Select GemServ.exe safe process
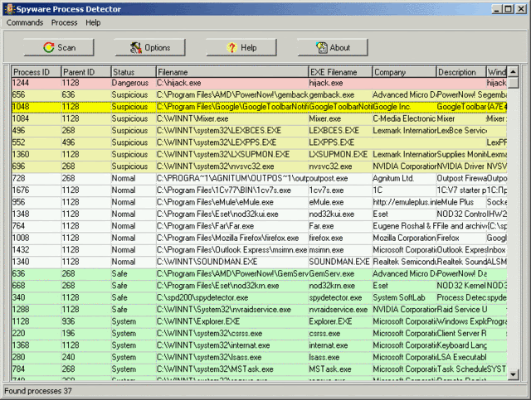This screenshot has height=400, width=531. (259, 273)
